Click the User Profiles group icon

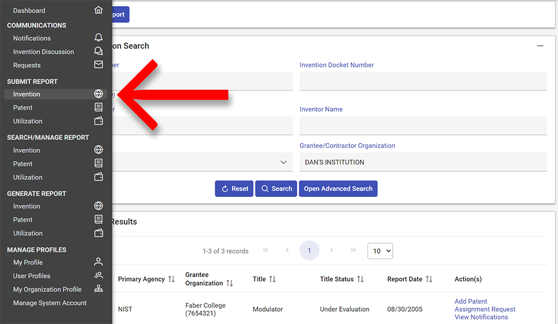point(99,275)
